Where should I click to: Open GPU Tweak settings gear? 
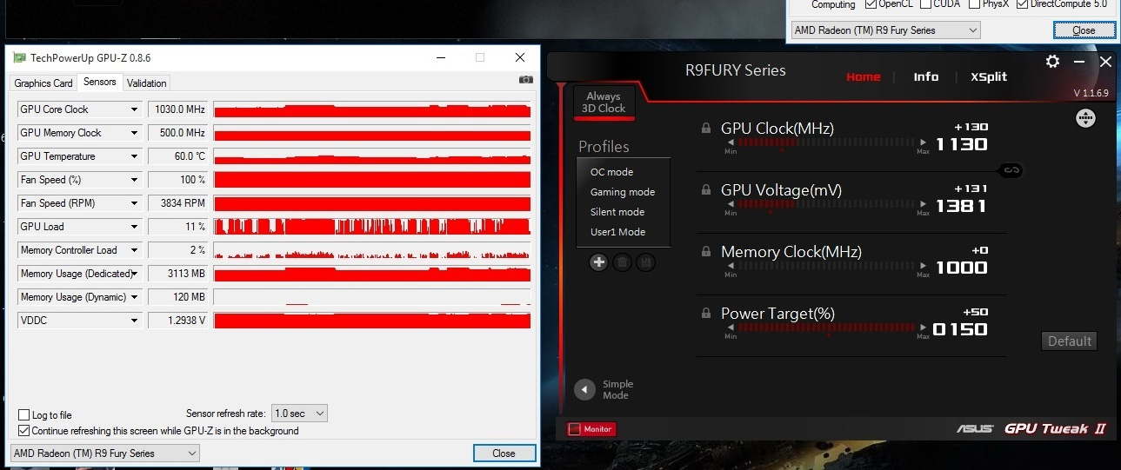[1052, 62]
